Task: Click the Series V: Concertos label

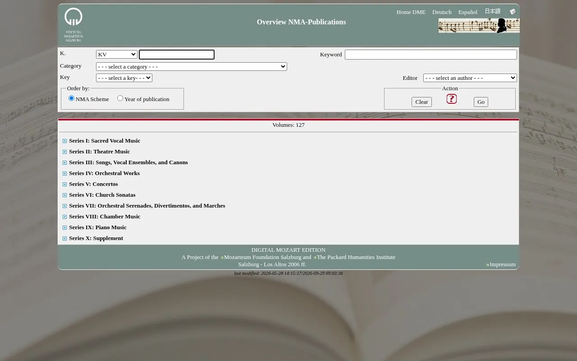Action: (93, 184)
